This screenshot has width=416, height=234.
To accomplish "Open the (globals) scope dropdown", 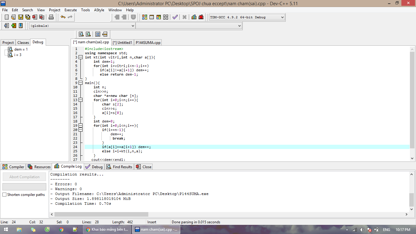I will pyautogui.click(x=82, y=26).
